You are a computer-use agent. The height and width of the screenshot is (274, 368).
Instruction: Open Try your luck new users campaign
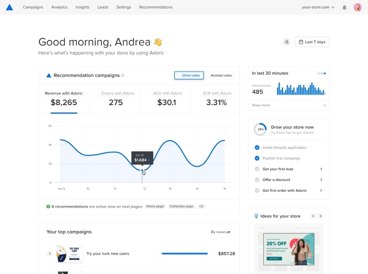point(108,254)
